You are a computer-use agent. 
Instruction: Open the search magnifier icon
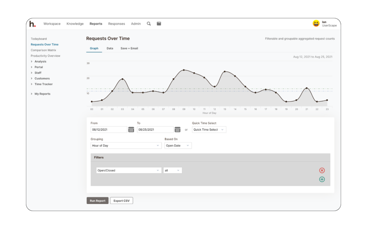(149, 24)
